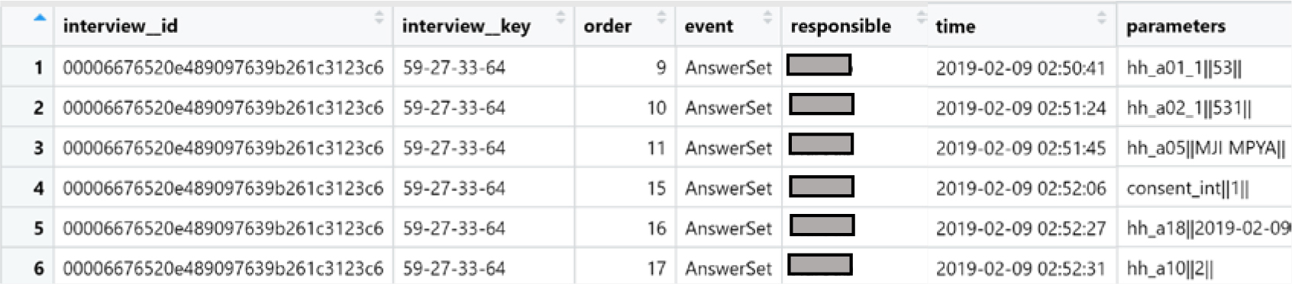Screen dimensions: 1292x284
Task: Select the order cell with value 15
Action: coord(625,188)
